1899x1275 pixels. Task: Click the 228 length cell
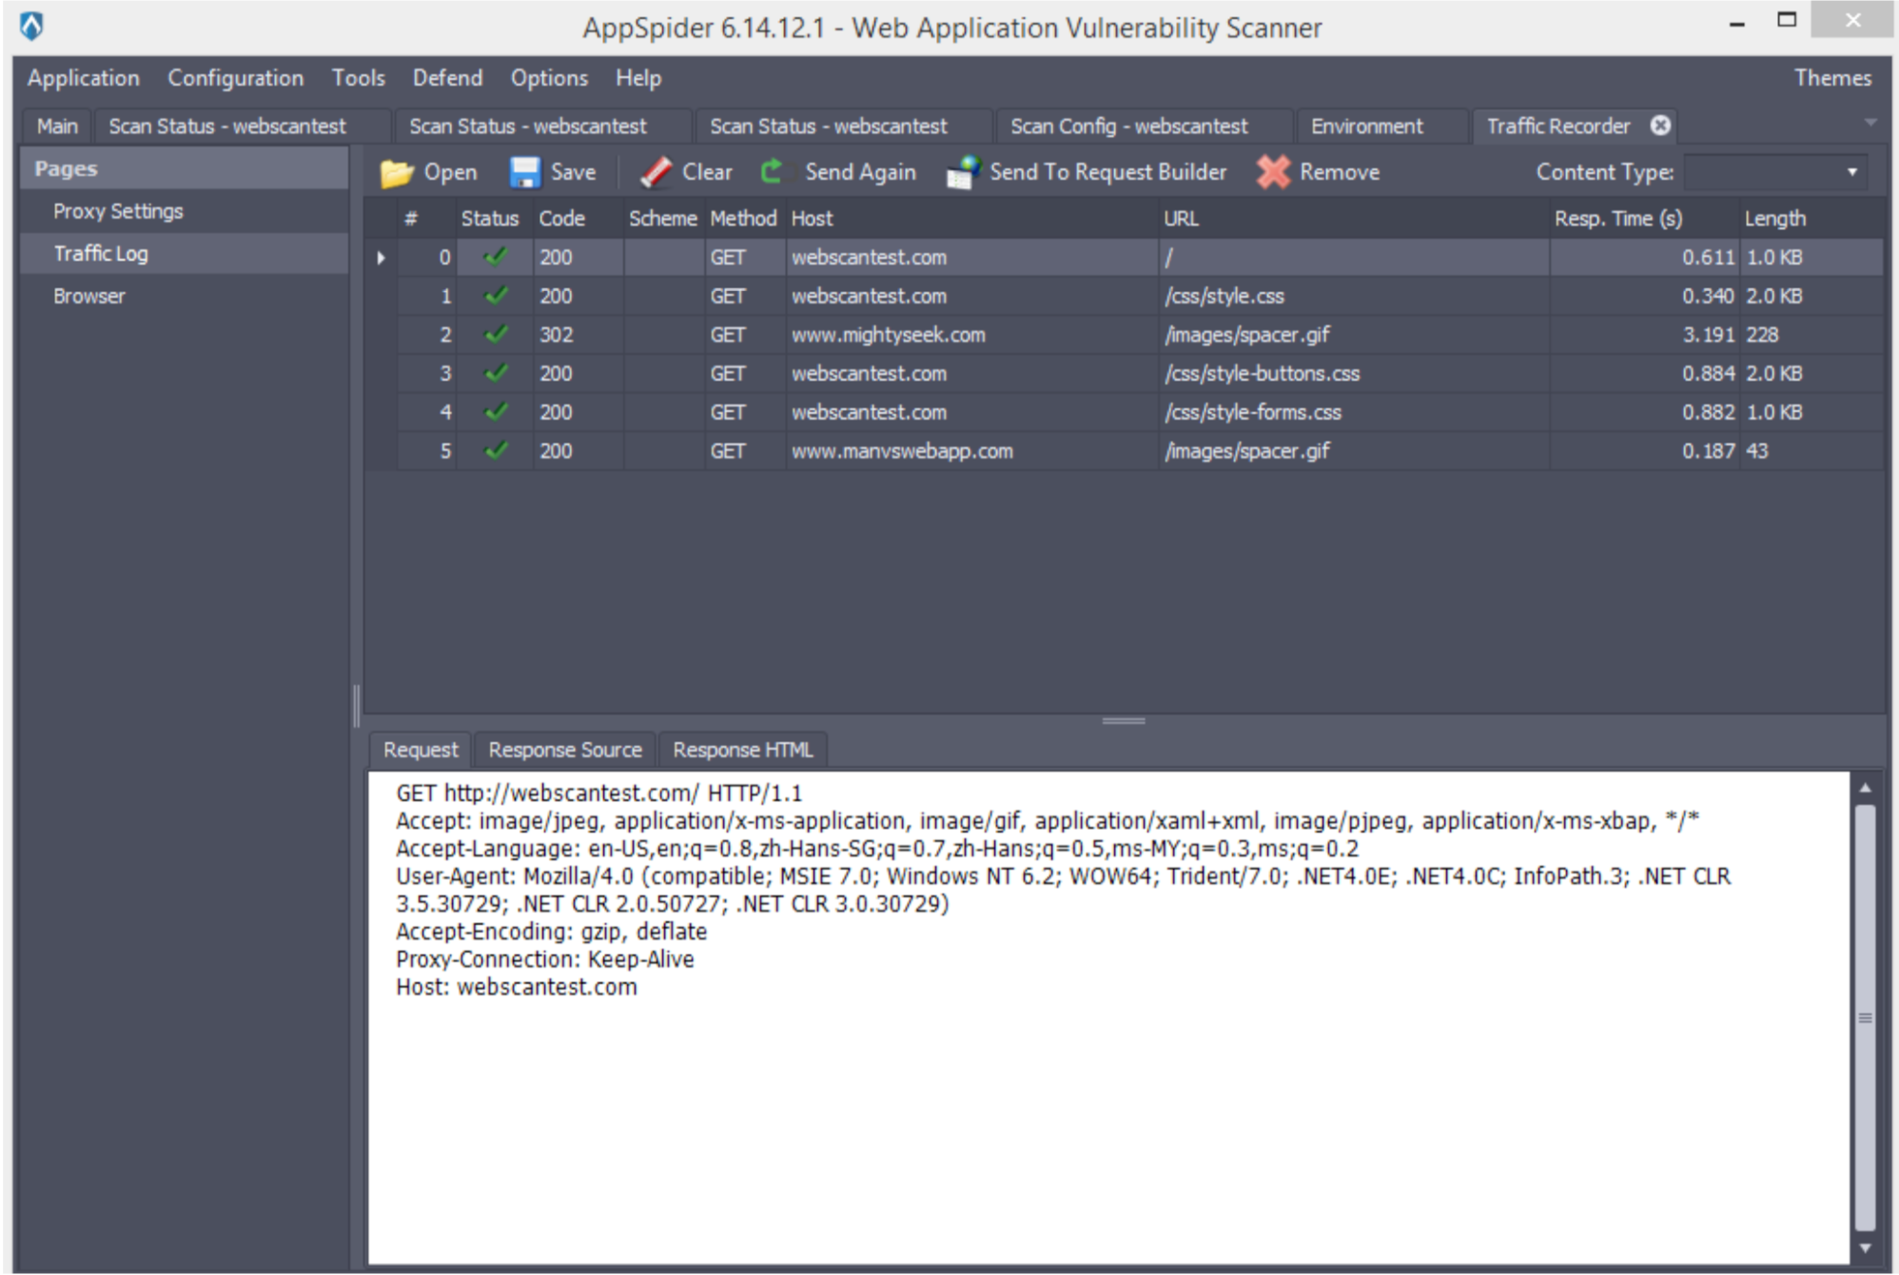[x=1811, y=335]
